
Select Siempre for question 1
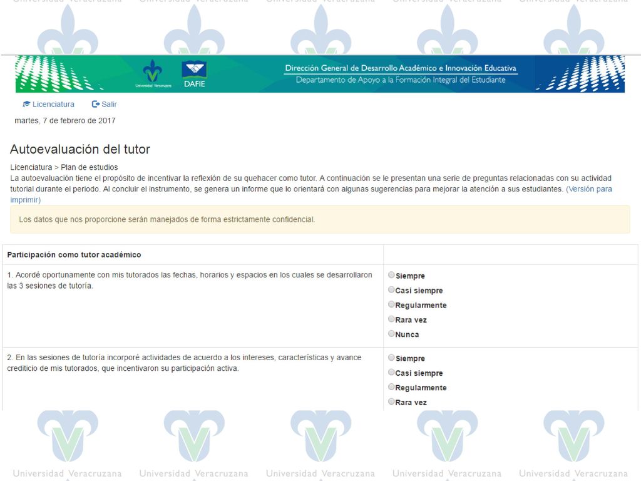coord(391,275)
